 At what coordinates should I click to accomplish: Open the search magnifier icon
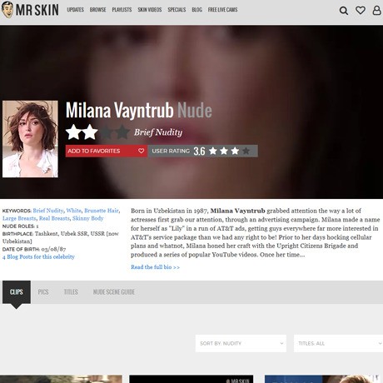point(344,11)
